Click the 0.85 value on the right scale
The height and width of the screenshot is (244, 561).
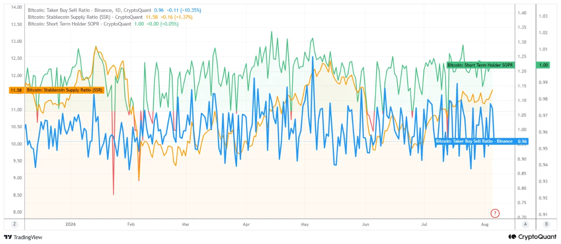(522, 174)
